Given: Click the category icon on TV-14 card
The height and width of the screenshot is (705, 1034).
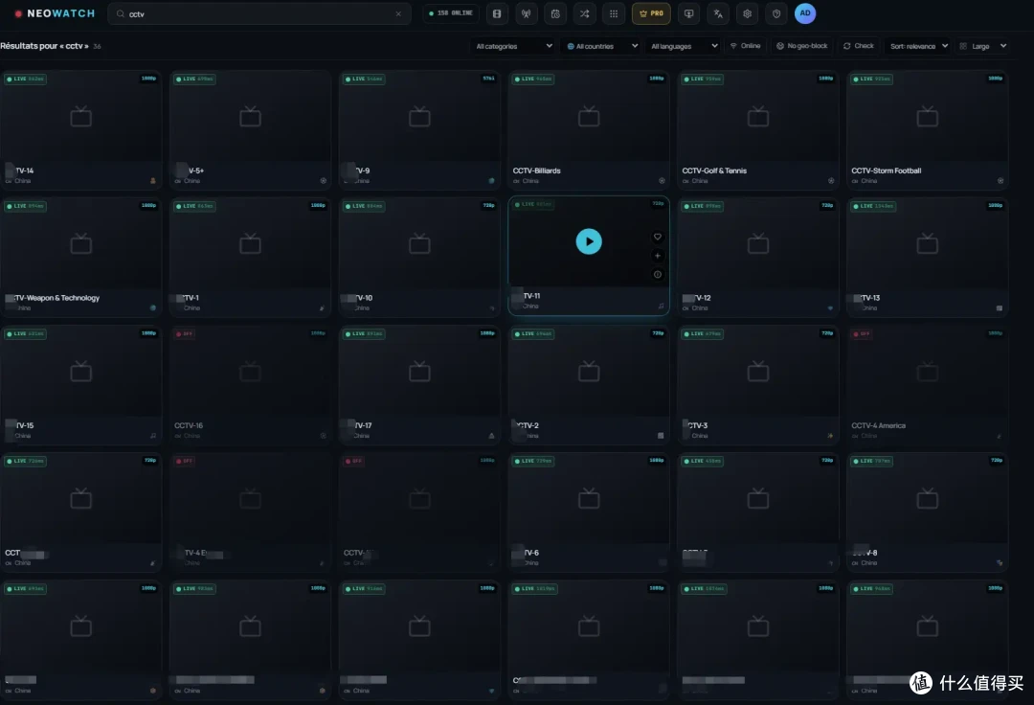Looking at the screenshot, I should [x=153, y=181].
